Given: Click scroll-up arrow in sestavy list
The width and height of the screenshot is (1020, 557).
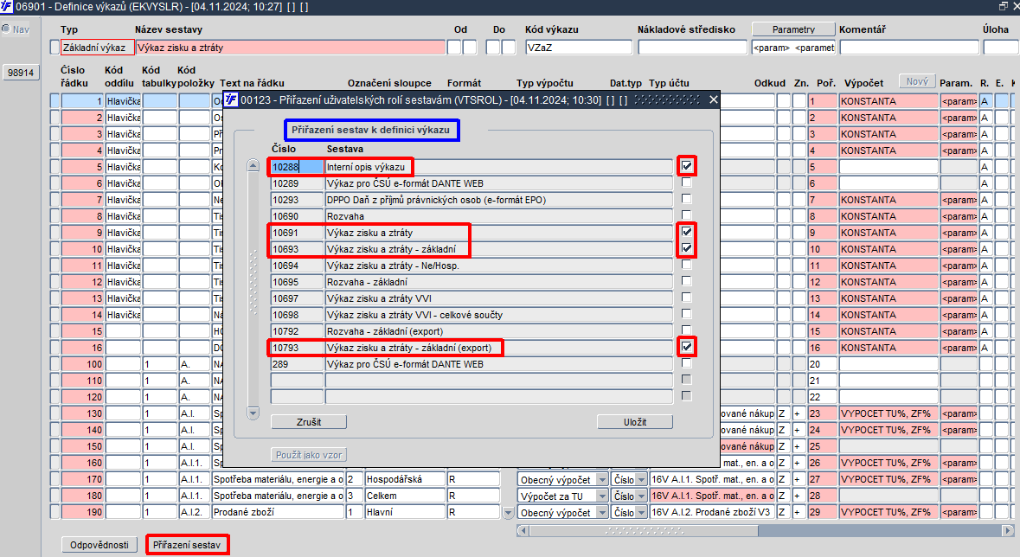Looking at the screenshot, I should [x=253, y=166].
